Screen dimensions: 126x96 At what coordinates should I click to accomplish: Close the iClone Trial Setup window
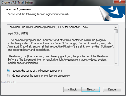coord(120,2)
